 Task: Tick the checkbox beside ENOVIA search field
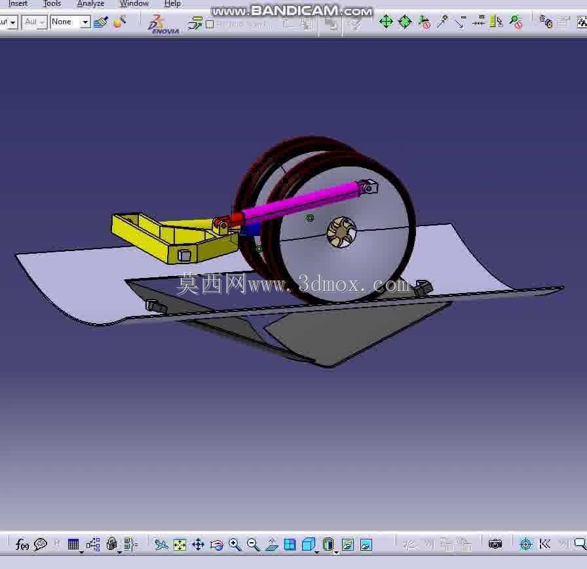click(x=210, y=24)
